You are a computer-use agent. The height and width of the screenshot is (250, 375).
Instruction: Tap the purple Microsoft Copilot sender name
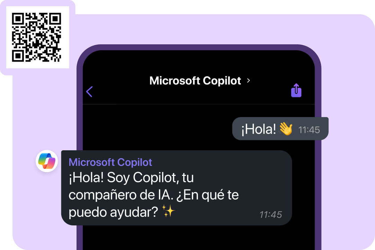pyautogui.click(x=110, y=162)
